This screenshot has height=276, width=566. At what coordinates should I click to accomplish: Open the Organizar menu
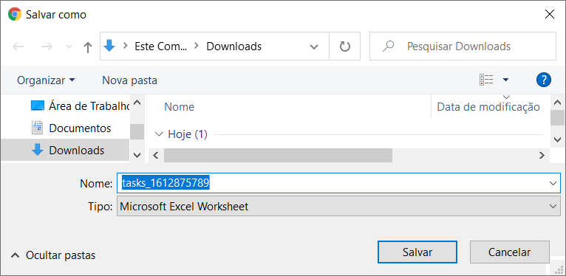click(46, 80)
